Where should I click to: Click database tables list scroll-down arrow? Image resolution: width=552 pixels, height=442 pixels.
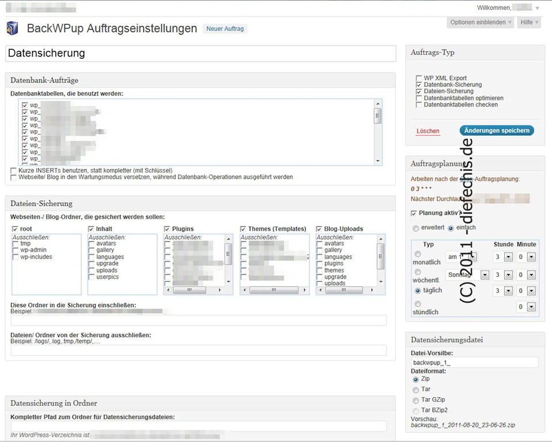[378, 161]
